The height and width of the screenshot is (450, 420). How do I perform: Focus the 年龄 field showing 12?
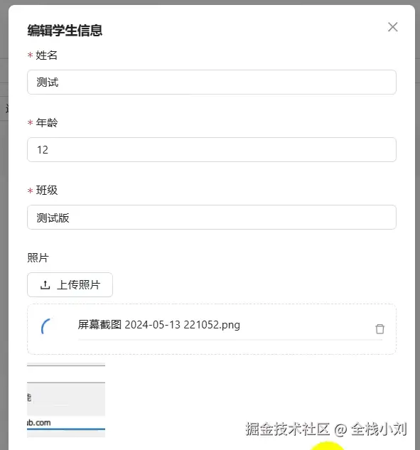[212, 149]
